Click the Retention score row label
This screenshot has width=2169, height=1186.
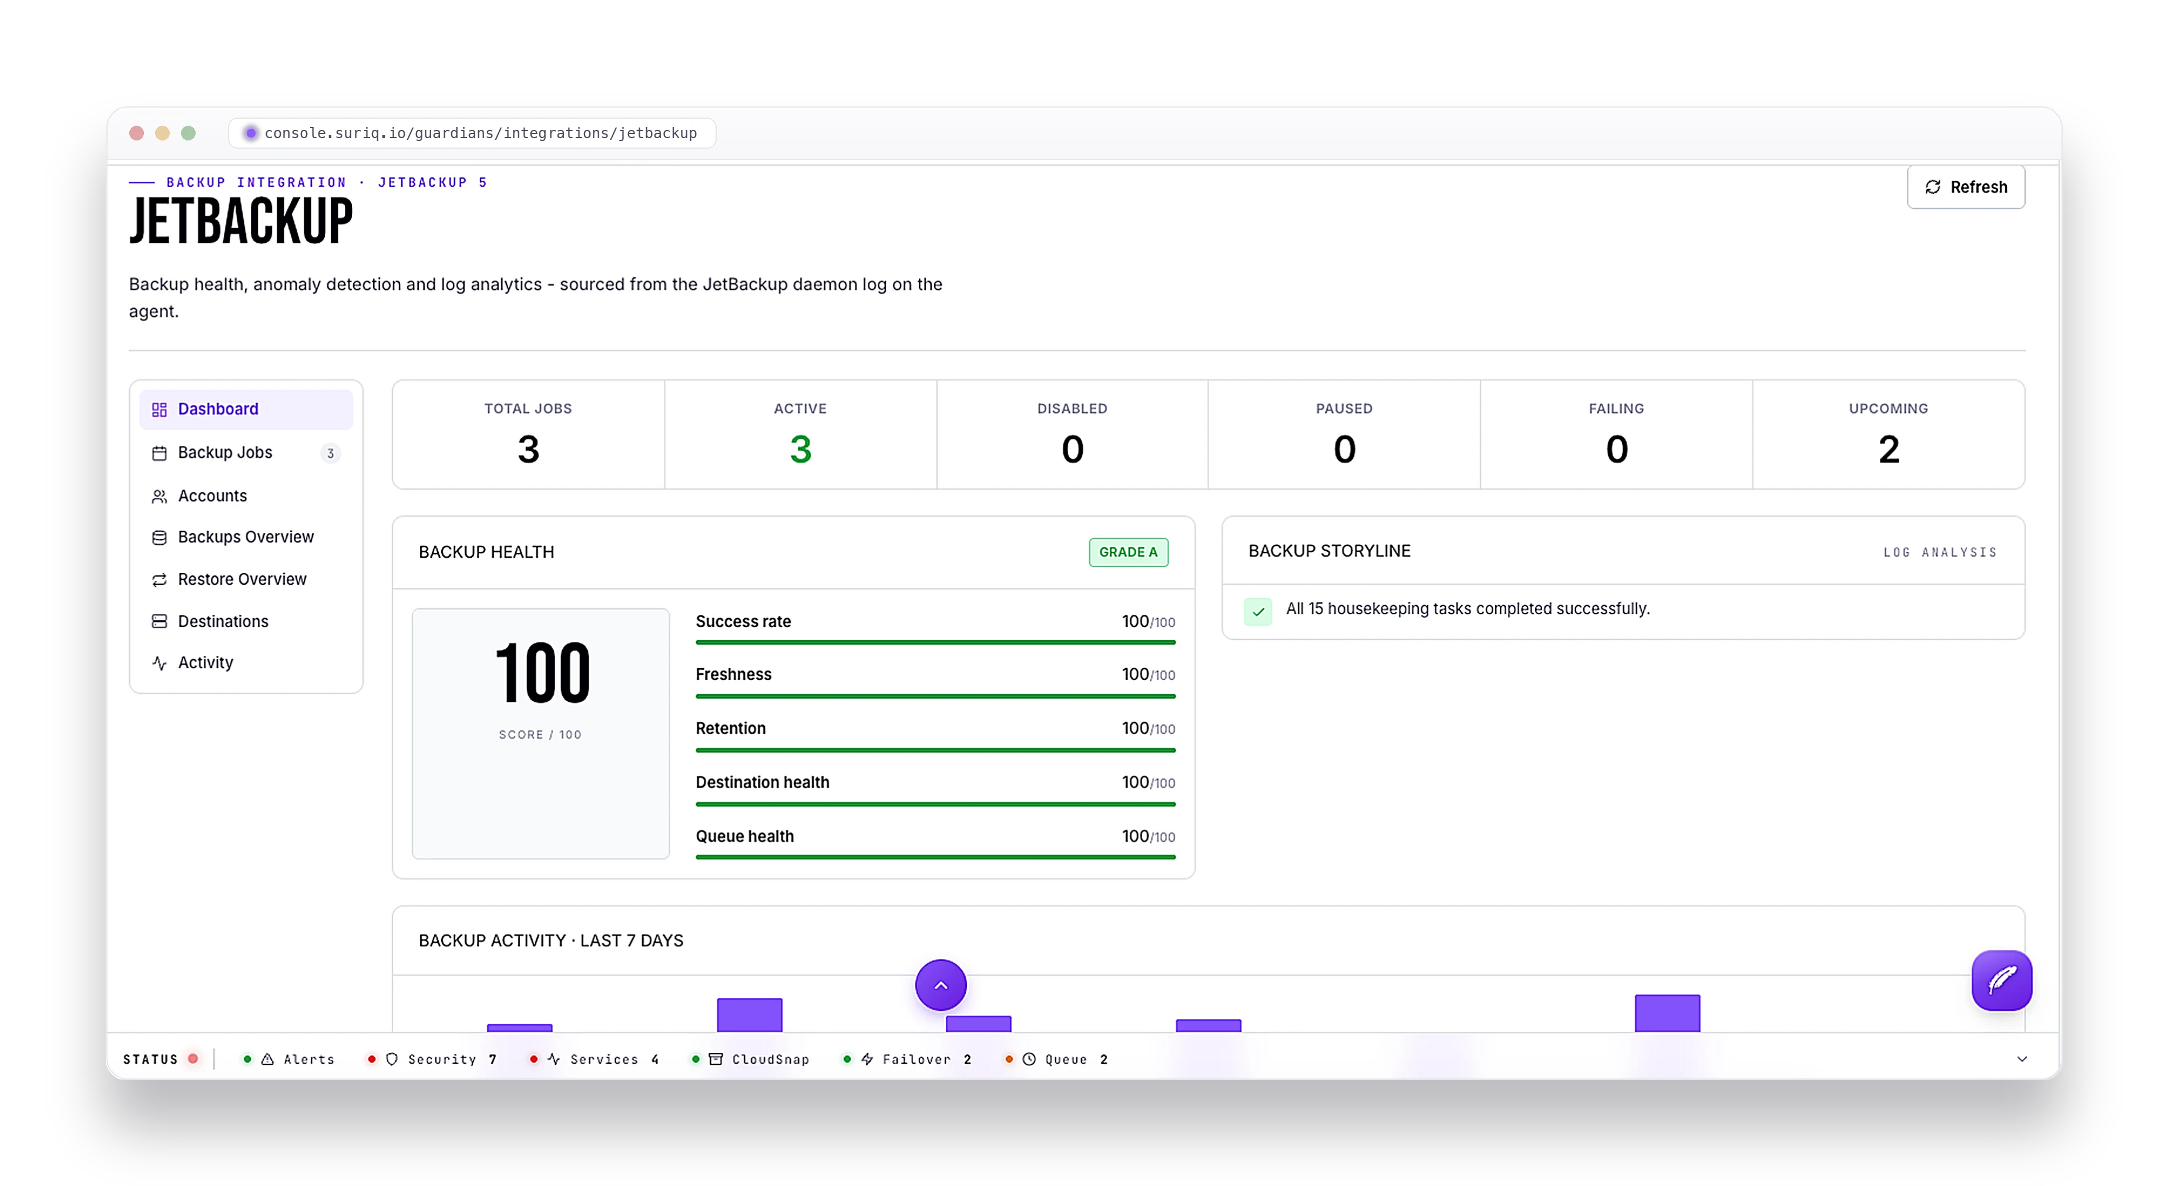pos(731,729)
